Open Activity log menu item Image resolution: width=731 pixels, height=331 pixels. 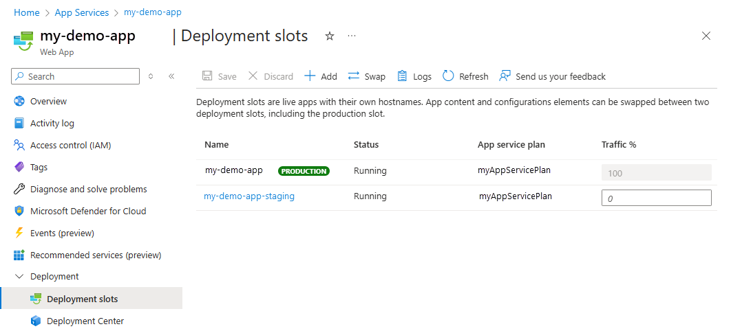click(52, 123)
